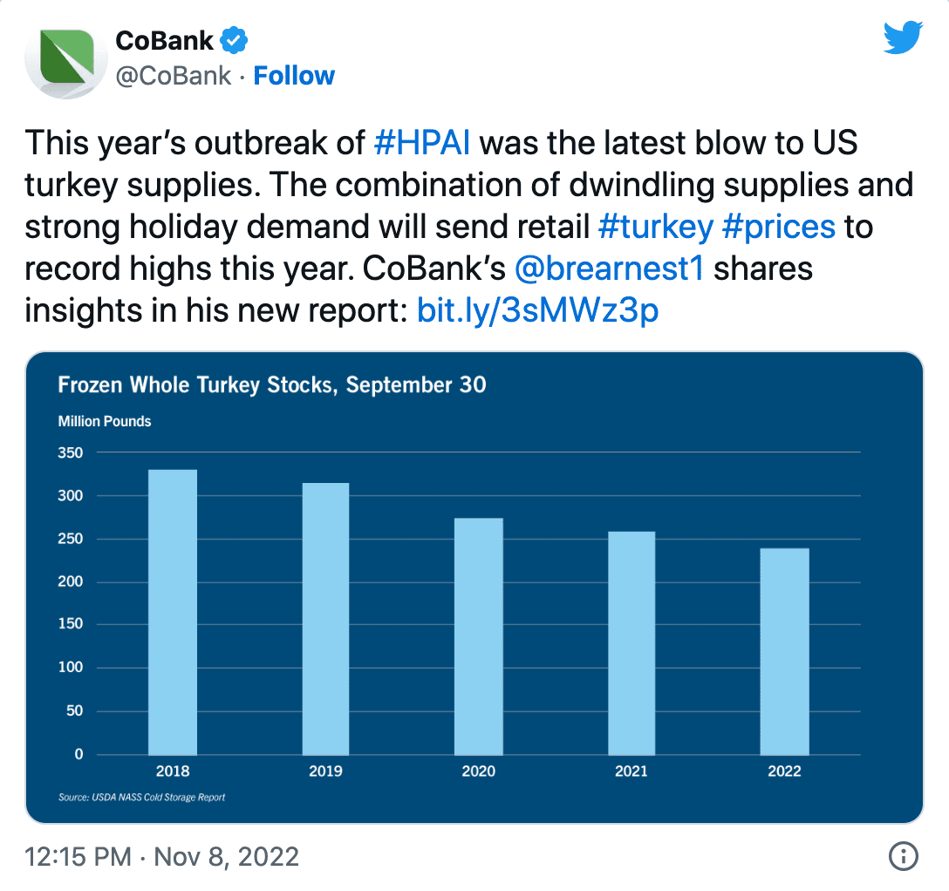
Task: Open the tweet info icon
Action: pos(903,856)
